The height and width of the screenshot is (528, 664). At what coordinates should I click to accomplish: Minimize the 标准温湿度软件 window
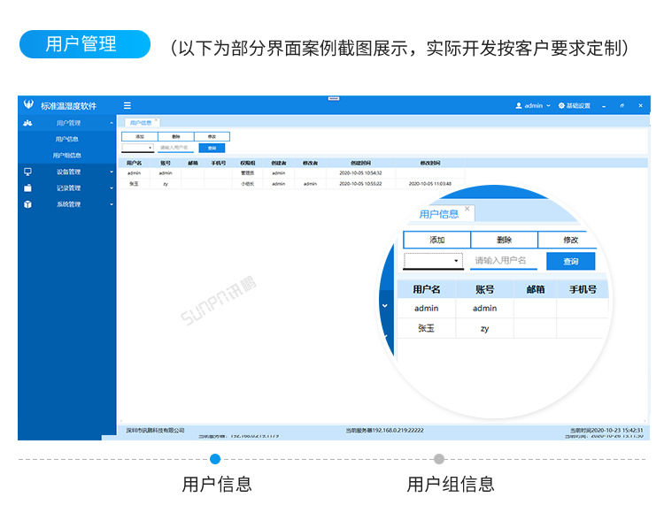point(604,106)
